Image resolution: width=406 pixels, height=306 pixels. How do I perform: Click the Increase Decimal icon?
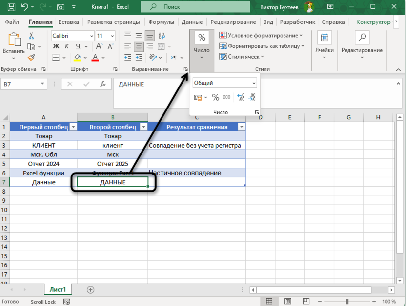tap(241, 97)
